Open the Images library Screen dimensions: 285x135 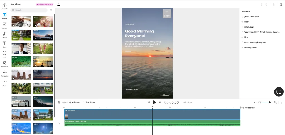[x=4, y=26]
